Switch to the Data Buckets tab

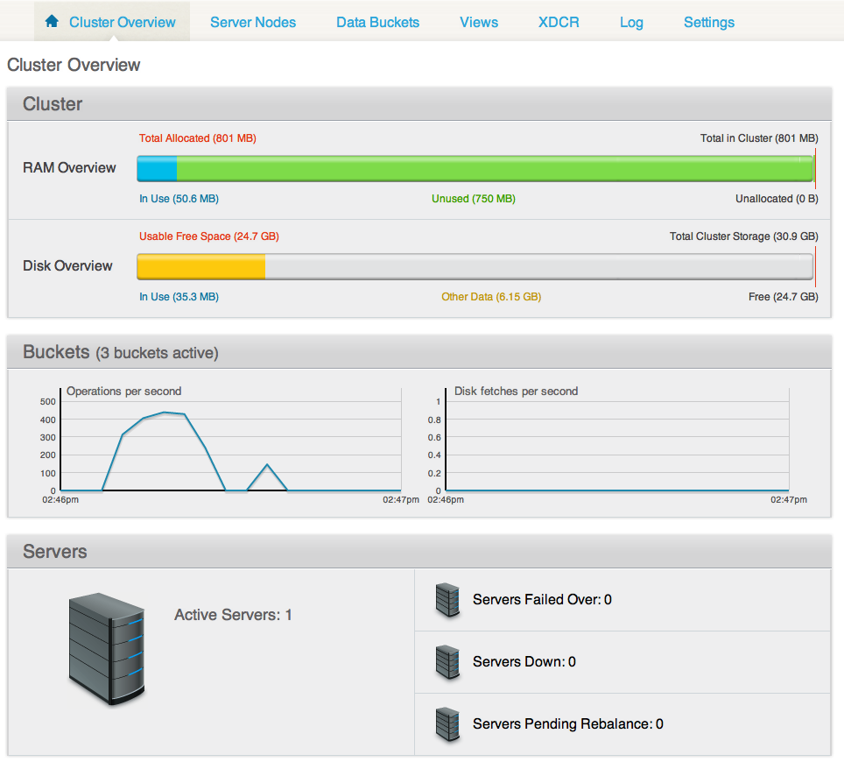click(377, 22)
